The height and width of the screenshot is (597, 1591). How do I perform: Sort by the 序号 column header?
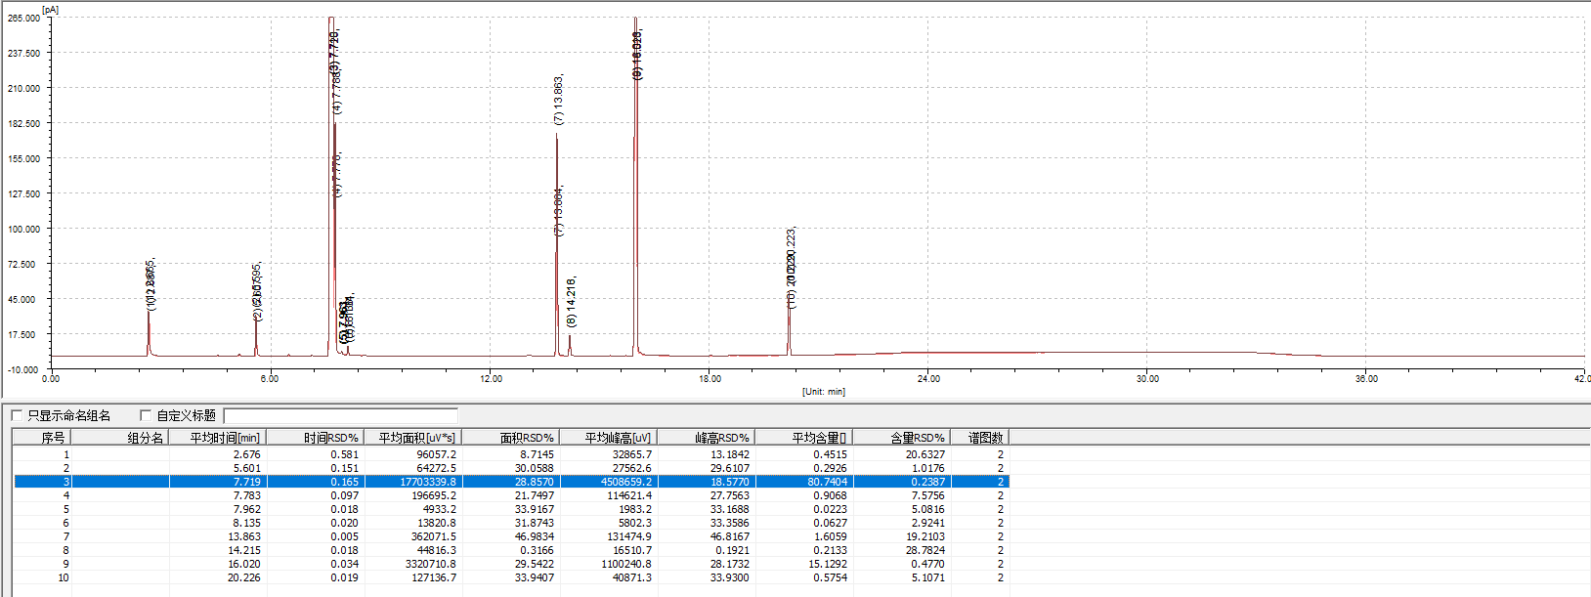(42, 438)
